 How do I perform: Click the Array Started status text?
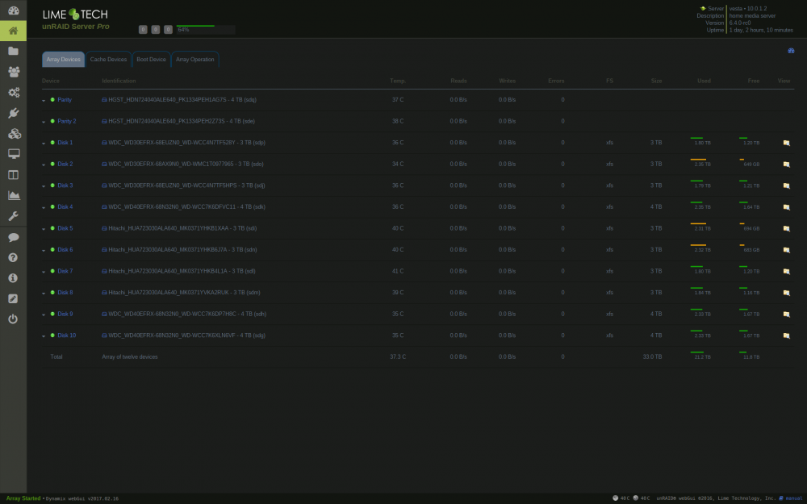click(23, 498)
